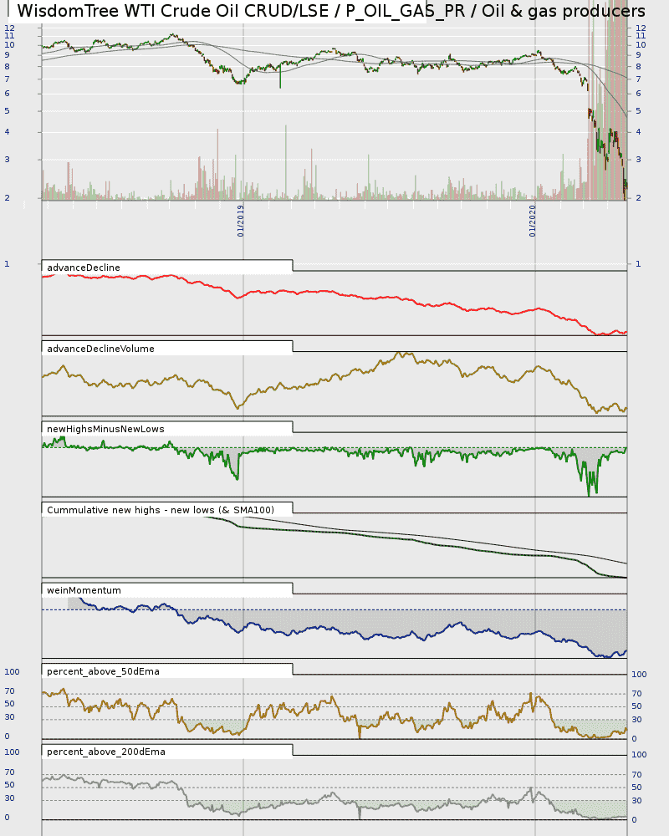This screenshot has width=669, height=836.
Task: Click the 2 price label on left axis
Action: 7,198
